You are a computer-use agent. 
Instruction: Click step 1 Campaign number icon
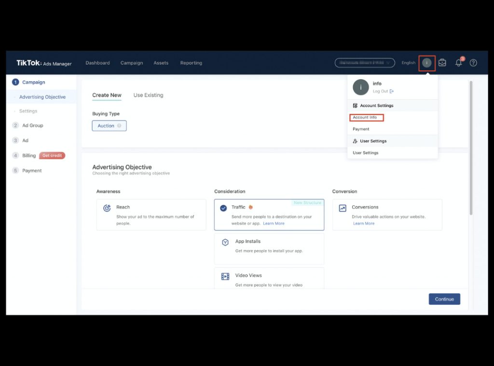point(15,82)
